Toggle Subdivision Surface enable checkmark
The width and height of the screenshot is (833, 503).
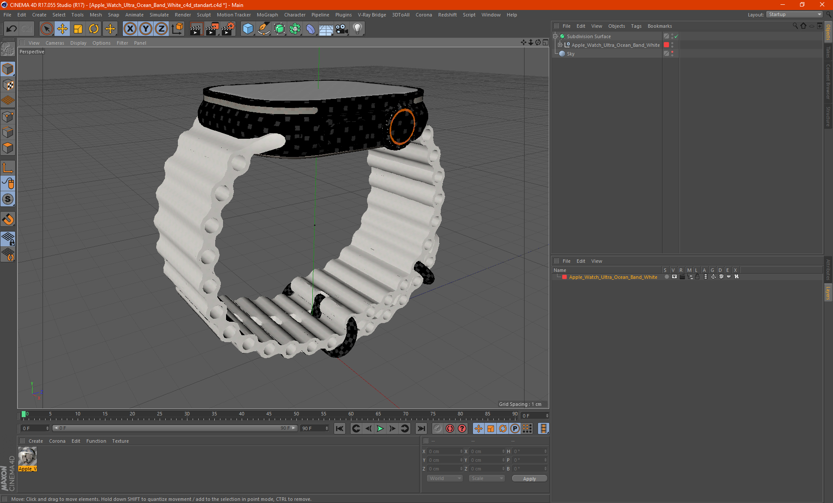(676, 36)
